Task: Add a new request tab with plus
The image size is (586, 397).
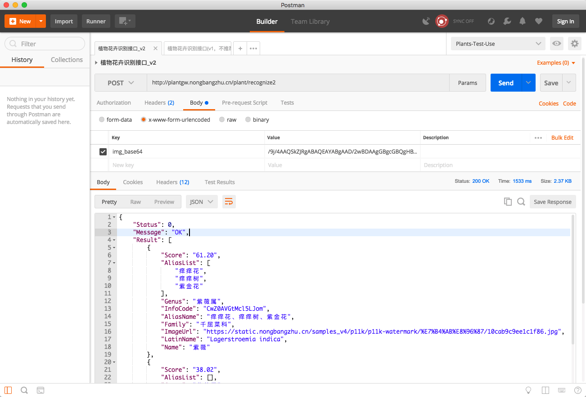Action: (x=240, y=49)
